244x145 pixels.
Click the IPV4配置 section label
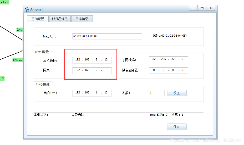[x=42, y=52]
